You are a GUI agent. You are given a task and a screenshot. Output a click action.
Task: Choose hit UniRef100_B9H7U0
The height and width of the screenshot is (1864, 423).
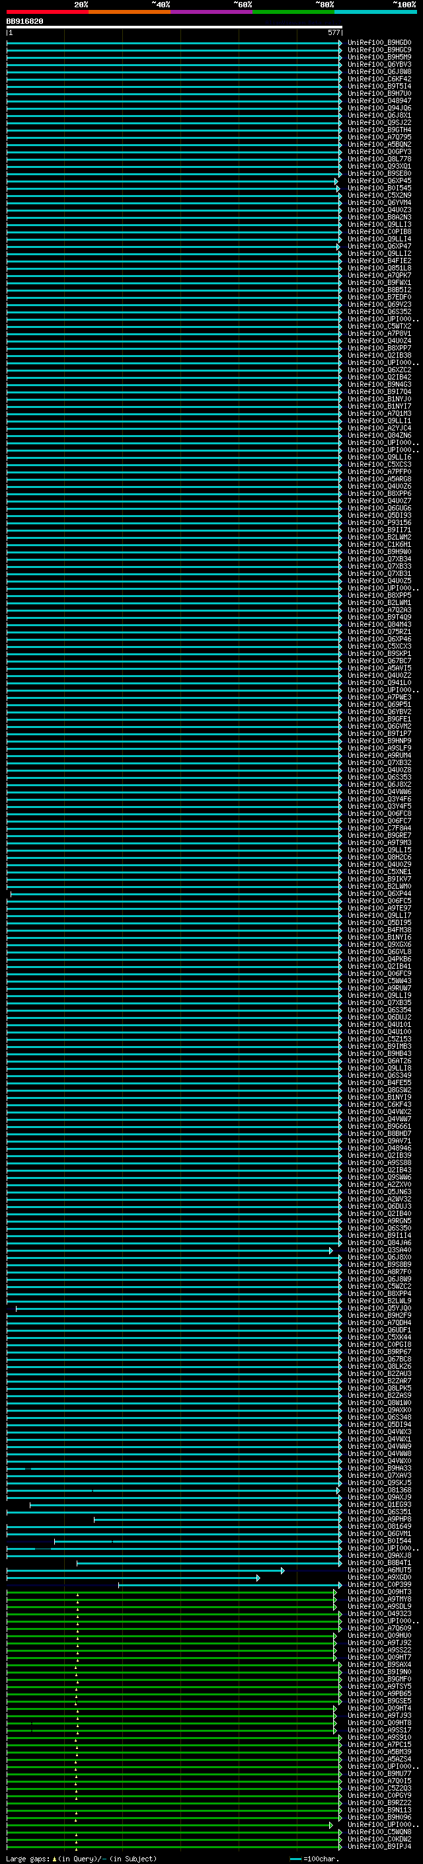pyautogui.click(x=379, y=93)
